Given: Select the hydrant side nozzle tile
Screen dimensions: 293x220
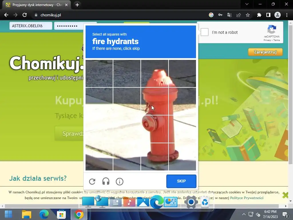Looking at the screenshot, I should click(155, 129).
